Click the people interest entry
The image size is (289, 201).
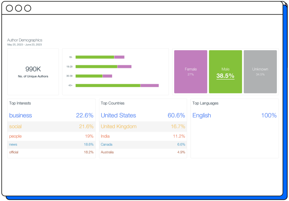(15, 136)
